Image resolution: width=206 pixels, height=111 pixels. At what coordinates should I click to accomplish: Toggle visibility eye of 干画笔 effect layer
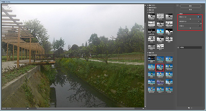pyautogui.click(x=178, y=48)
